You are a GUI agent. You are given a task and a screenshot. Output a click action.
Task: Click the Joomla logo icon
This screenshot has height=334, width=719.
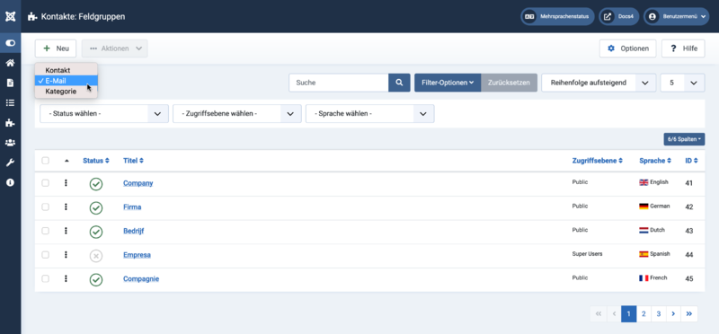[10, 17]
